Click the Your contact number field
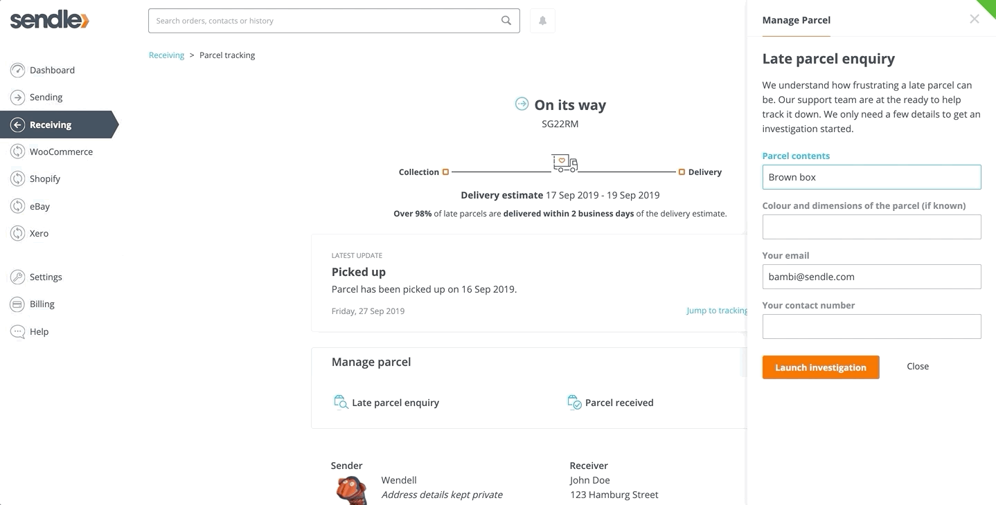The image size is (996, 505). click(871, 327)
